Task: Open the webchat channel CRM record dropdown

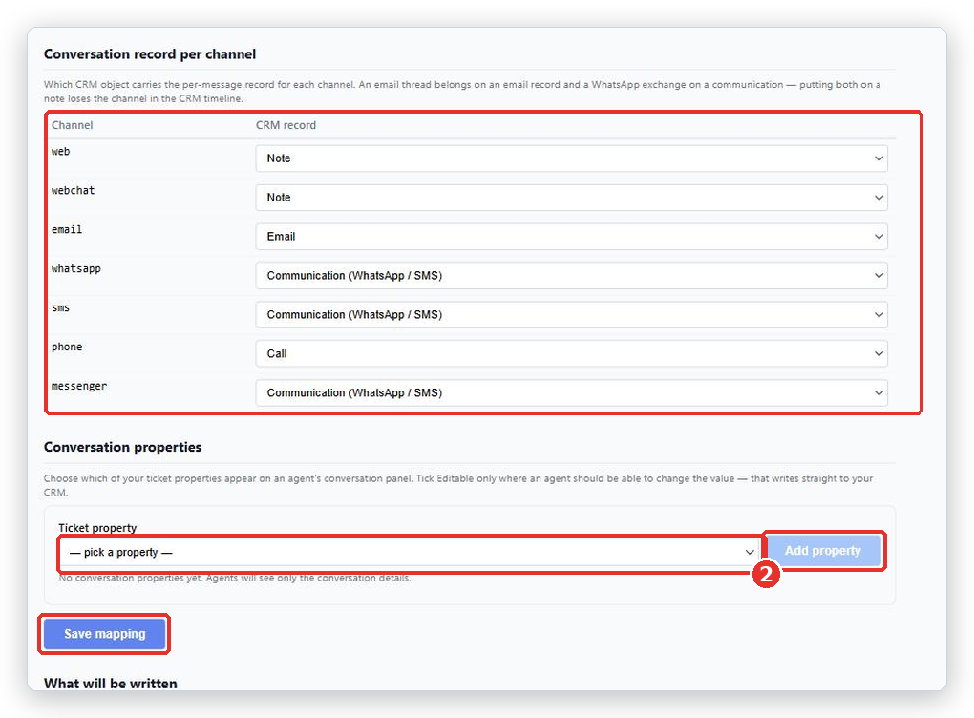Action: point(571,198)
